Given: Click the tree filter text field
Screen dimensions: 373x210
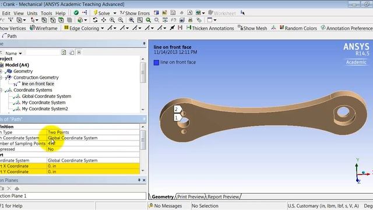Looking at the screenshot, I should coord(43,52).
